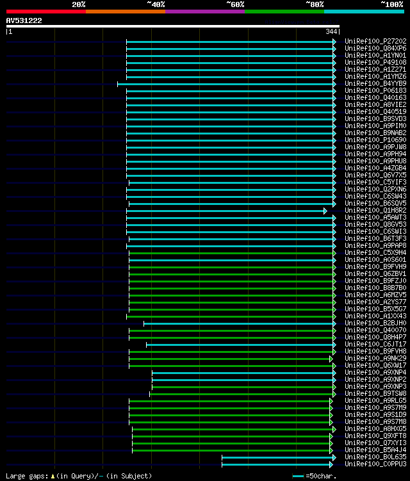Select the UniRef100_Q40519 label

[x=375, y=111]
